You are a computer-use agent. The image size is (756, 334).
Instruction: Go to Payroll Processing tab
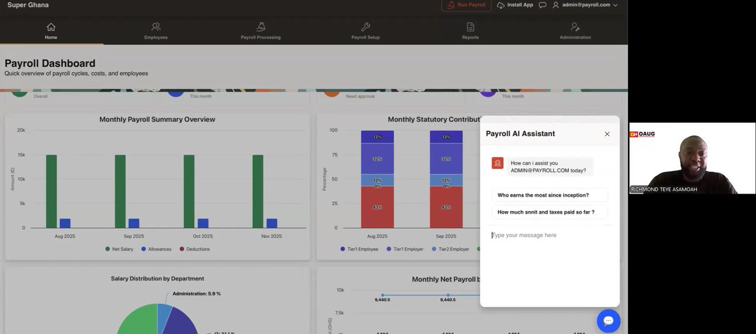pos(260,31)
